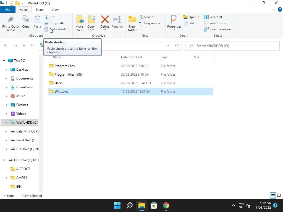
Task: Rename the selected Windows folder
Action: click(117, 22)
